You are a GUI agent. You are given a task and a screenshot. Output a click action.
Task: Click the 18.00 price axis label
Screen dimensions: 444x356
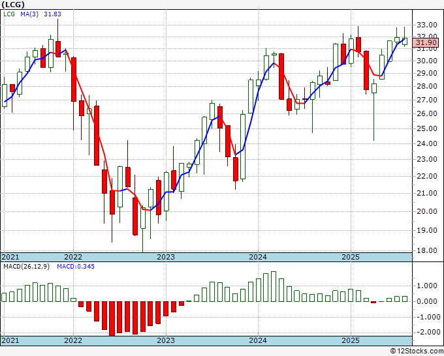click(x=427, y=250)
